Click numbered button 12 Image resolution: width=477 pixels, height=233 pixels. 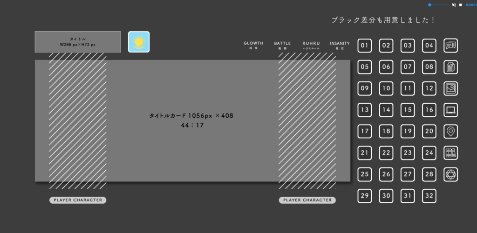[x=429, y=88]
